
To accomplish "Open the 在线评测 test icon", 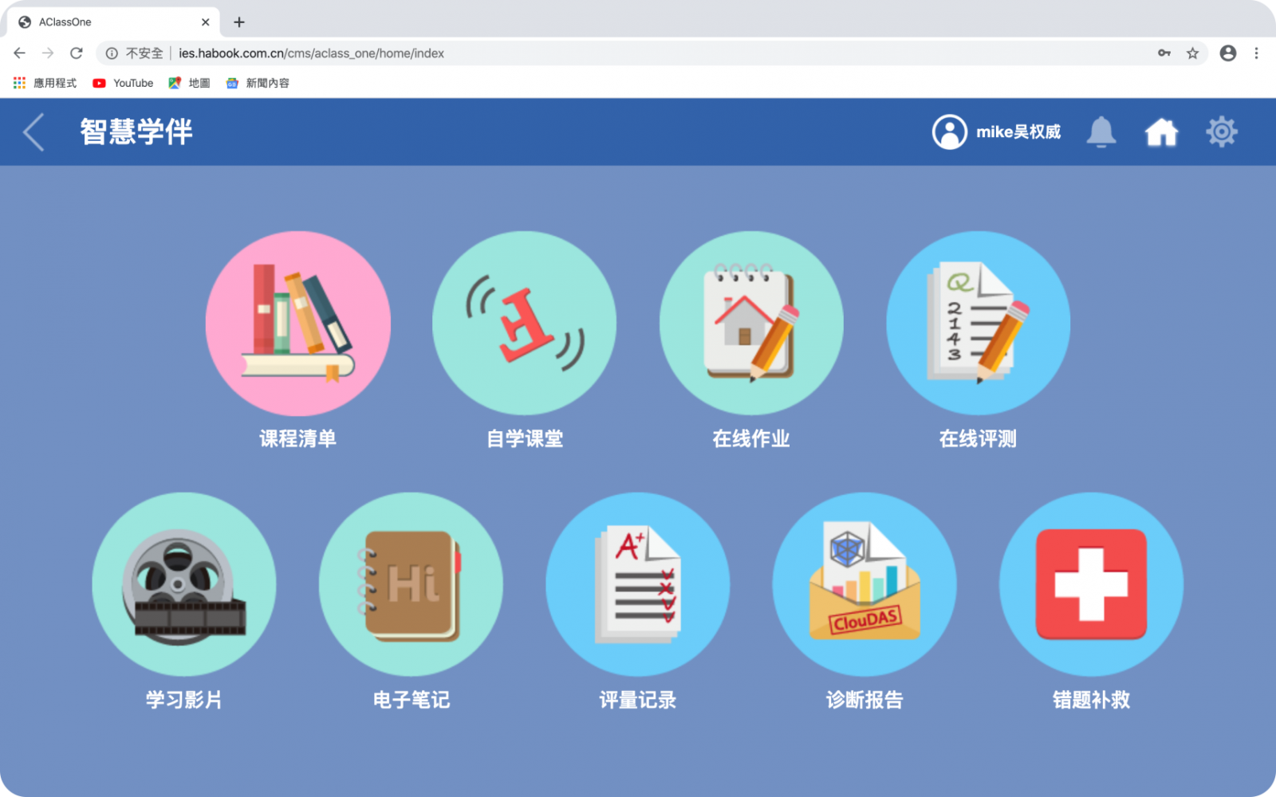I will tap(978, 324).
